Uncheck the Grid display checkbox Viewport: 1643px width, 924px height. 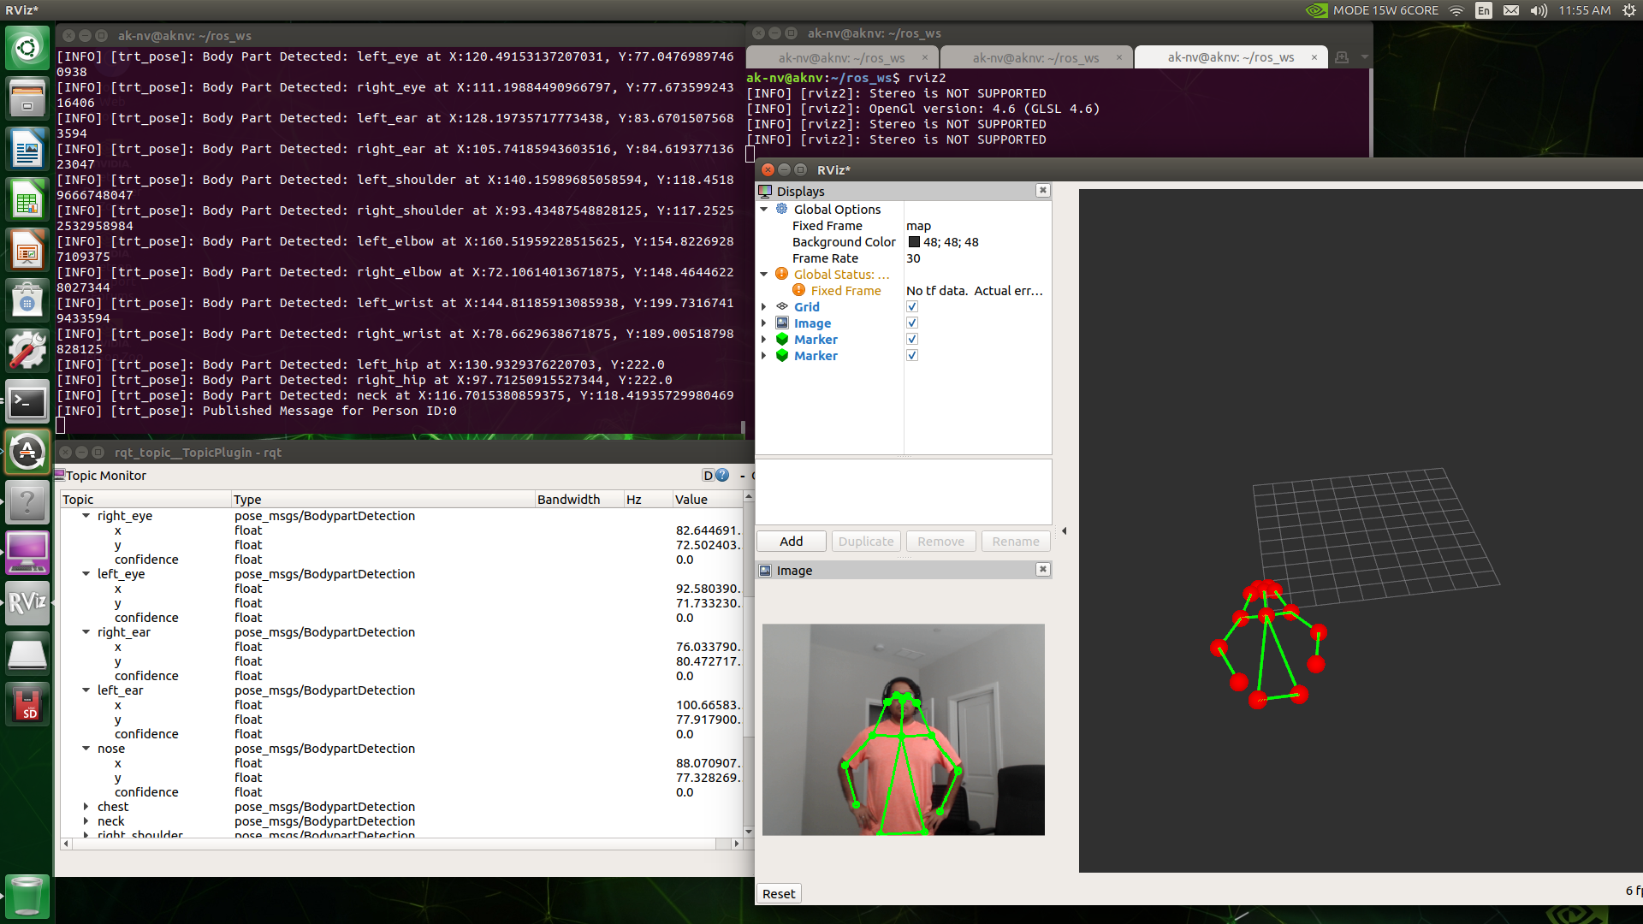pyautogui.click(x=912, y=306)
